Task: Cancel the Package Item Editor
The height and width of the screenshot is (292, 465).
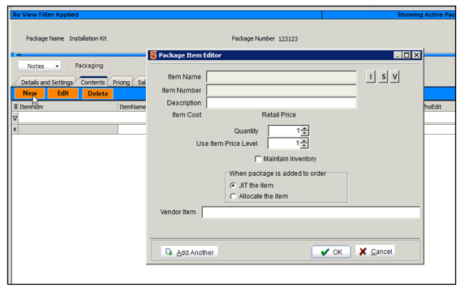Action: [x=375, y=251]
